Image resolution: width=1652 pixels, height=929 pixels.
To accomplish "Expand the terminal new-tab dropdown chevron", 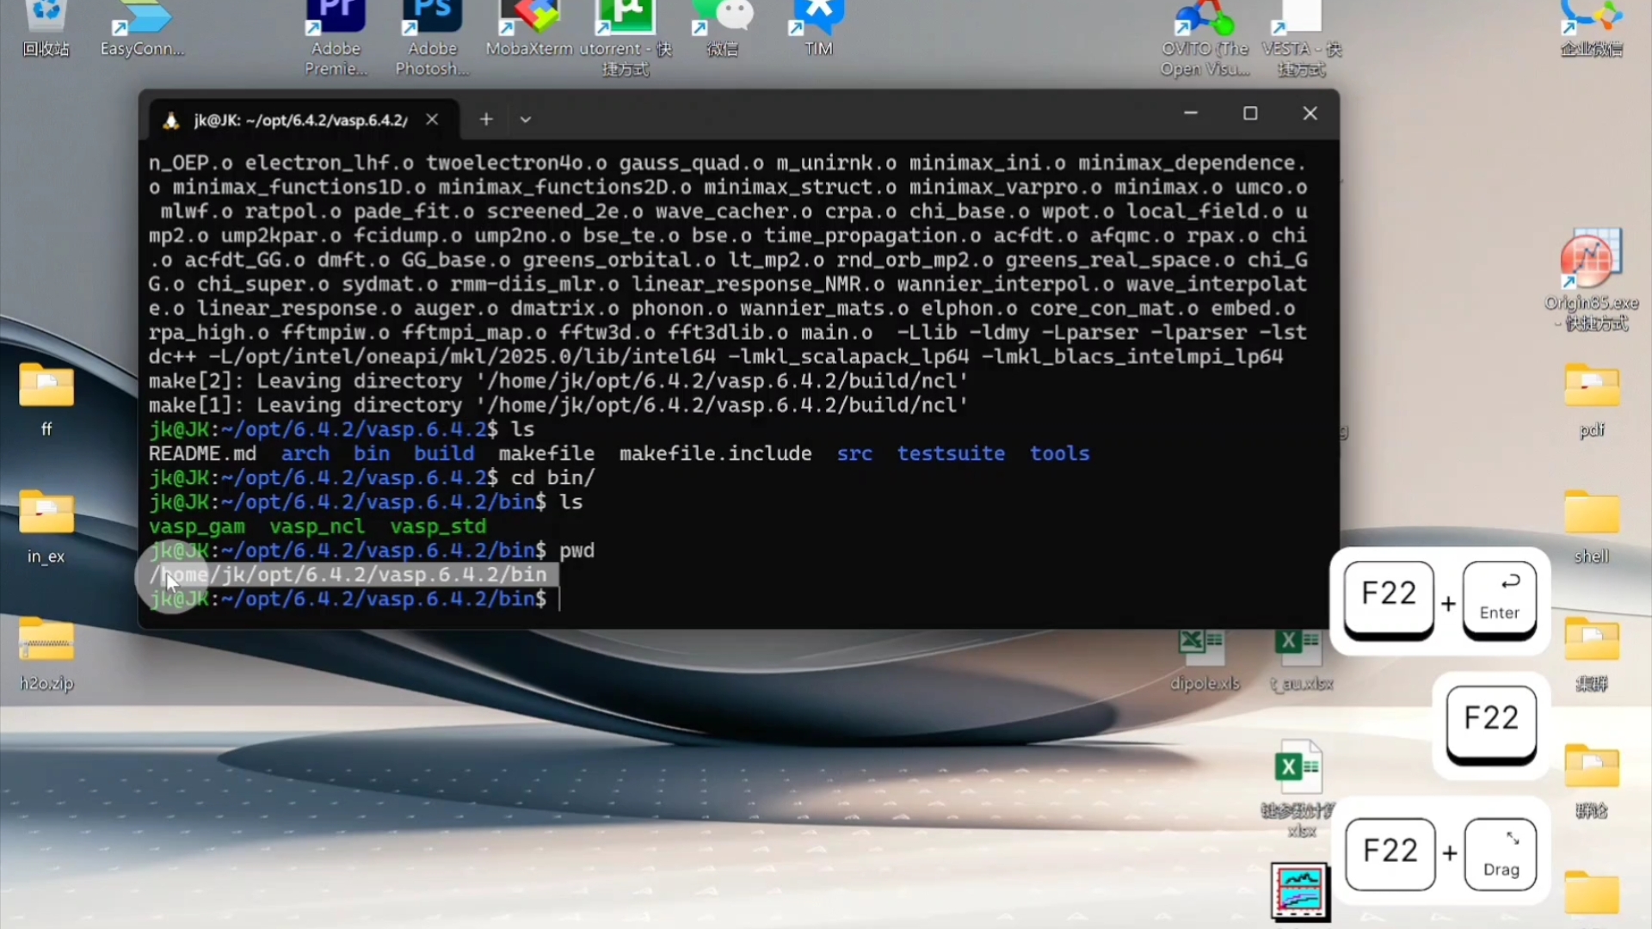I will click(526, 120).
